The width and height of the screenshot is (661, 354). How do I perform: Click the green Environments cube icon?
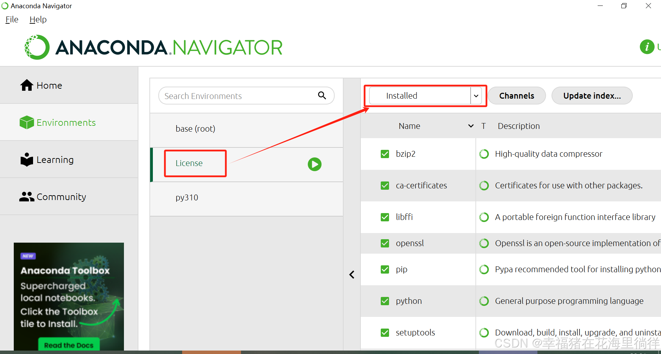[27, 122]
